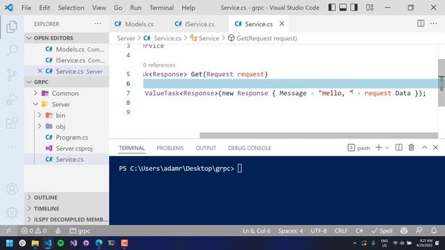Viewport: 445px width, 250px height.
Task: Open notifications bell in status bar
Action: (434, 231)
